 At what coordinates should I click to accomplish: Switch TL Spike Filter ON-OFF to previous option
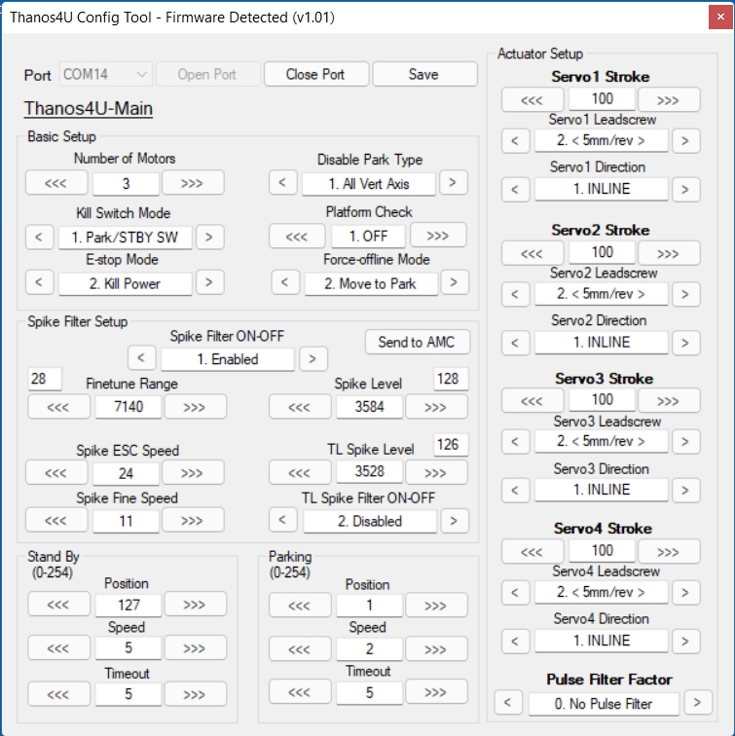(282, 520)
